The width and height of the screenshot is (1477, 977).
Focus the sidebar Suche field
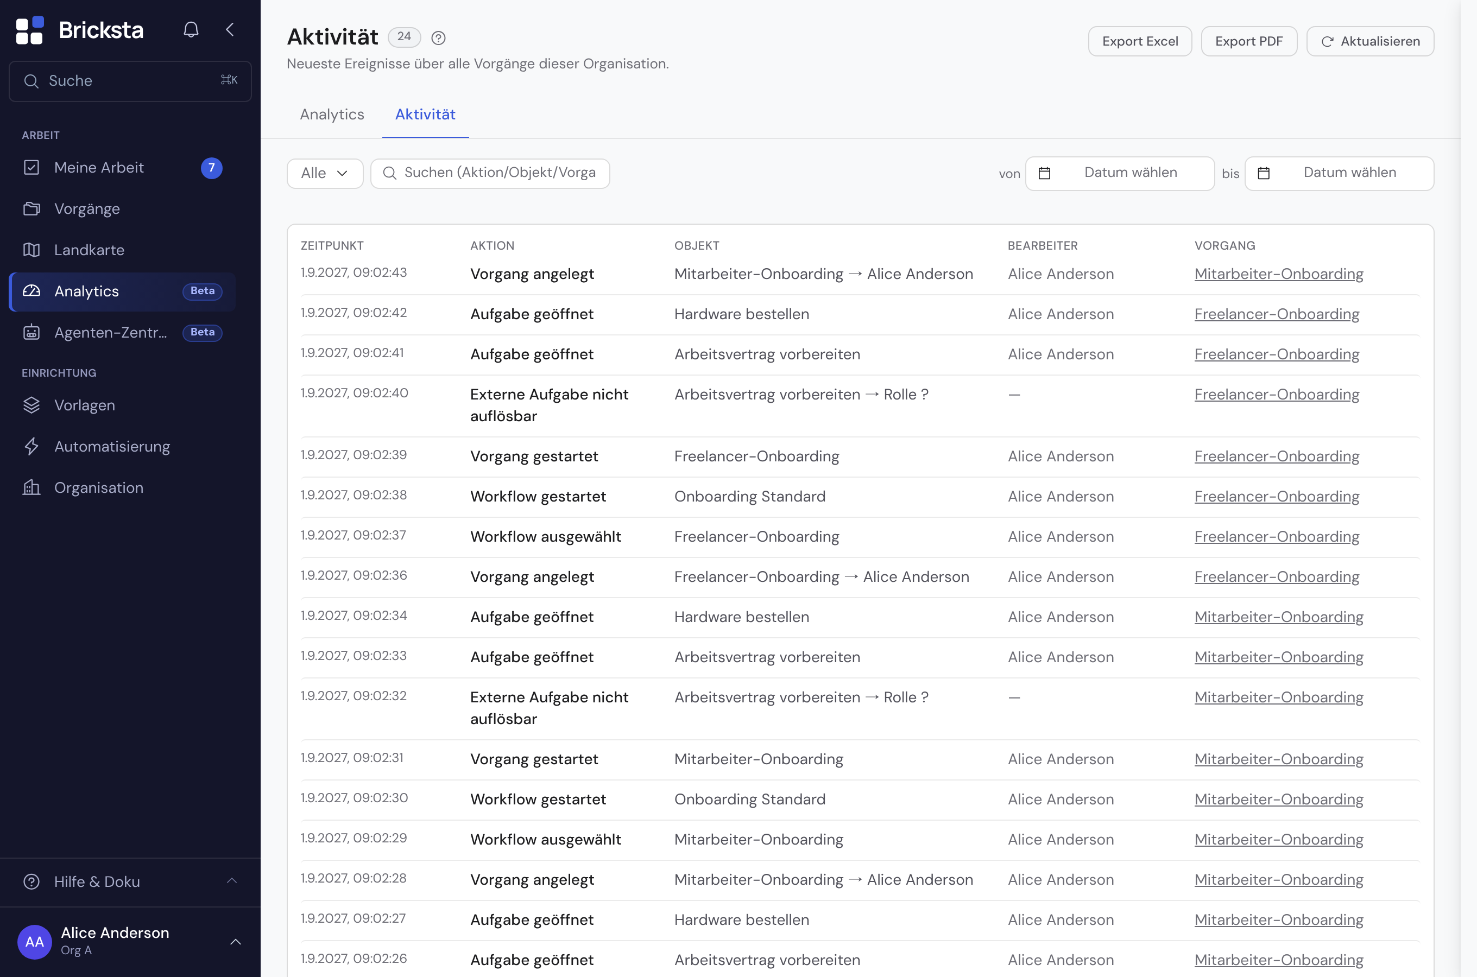coord(130,81)
